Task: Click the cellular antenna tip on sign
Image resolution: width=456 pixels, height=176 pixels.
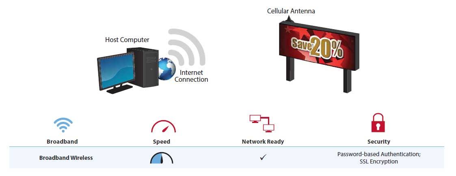Action: click(289, 19)
